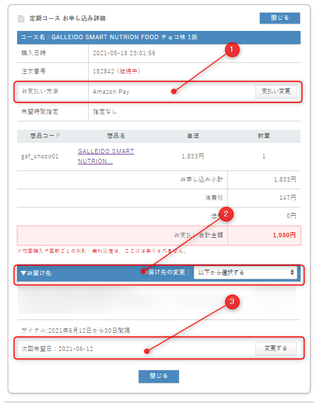Viewport: 316px width, 405px height.
Task: Click the bottom 閉じる button
Action: pos(159,376)
